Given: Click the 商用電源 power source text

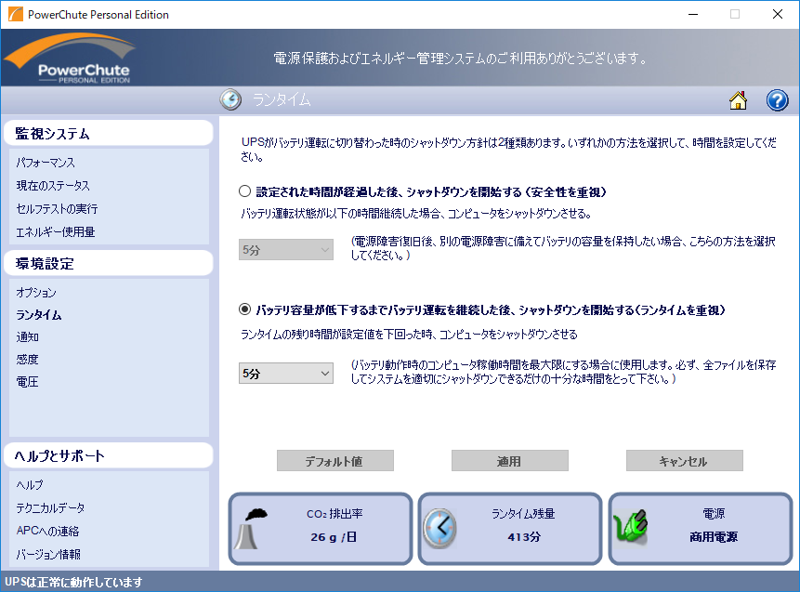Looking at the screenshot, I should (714, 537).
